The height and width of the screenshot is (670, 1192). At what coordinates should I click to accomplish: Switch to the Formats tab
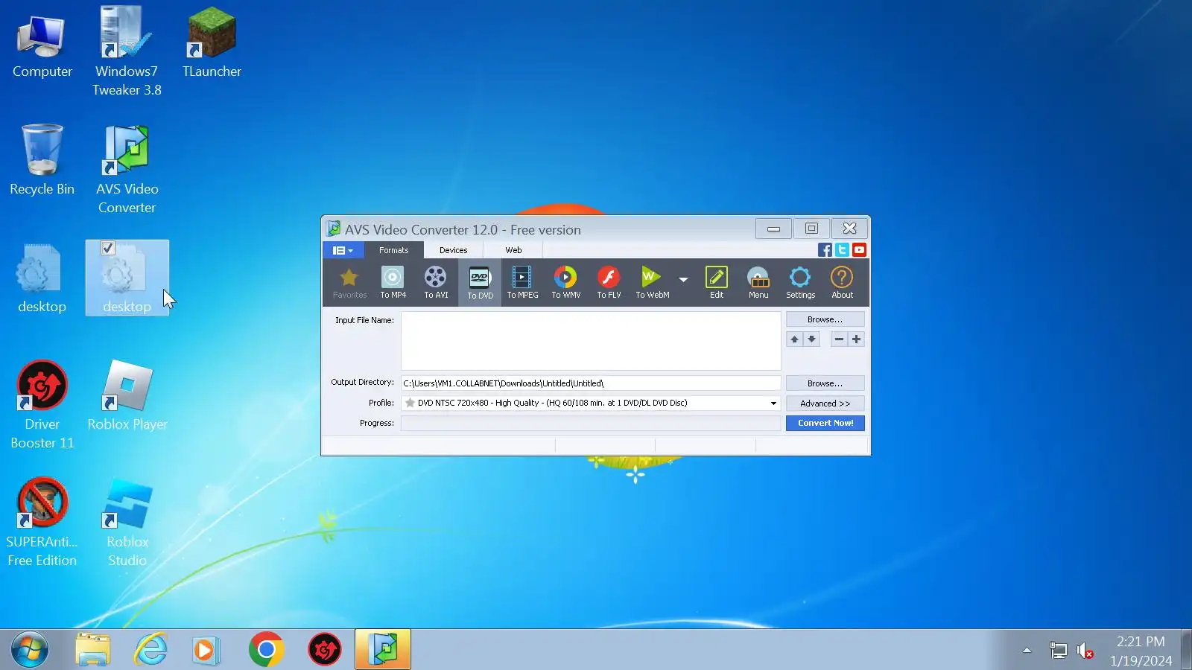pos(393,250)
